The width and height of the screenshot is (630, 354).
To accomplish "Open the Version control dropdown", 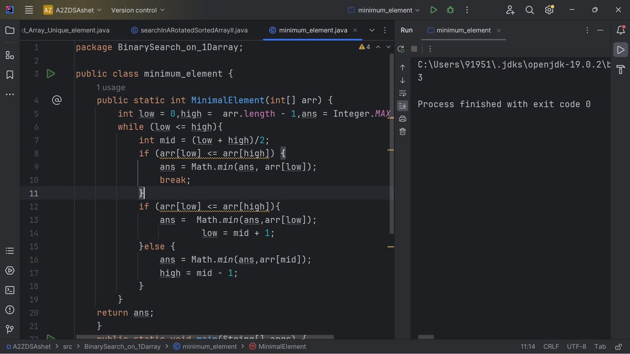I will pyautogui.click(x=136, y=9).
